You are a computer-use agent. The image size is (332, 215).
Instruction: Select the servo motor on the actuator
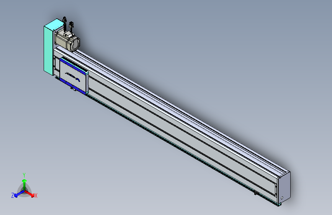(x=67, y=41)
